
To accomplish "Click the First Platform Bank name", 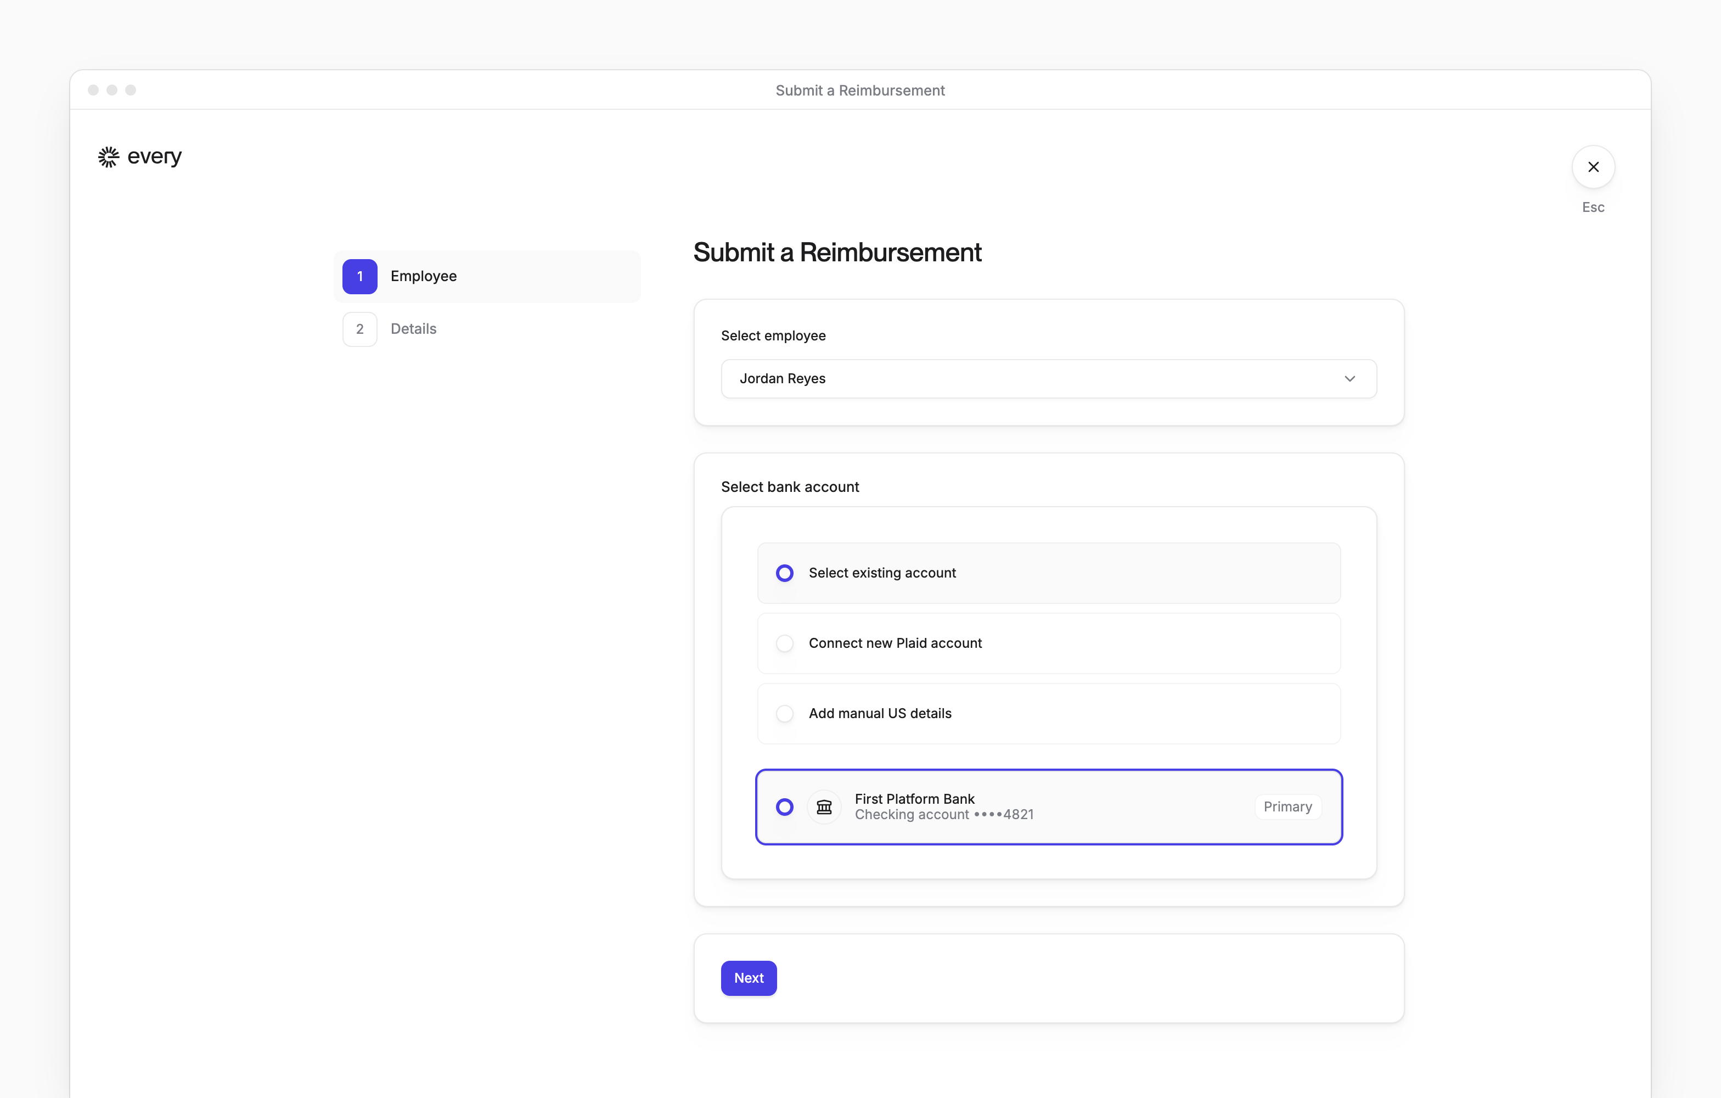I will (x=914, y=798).
